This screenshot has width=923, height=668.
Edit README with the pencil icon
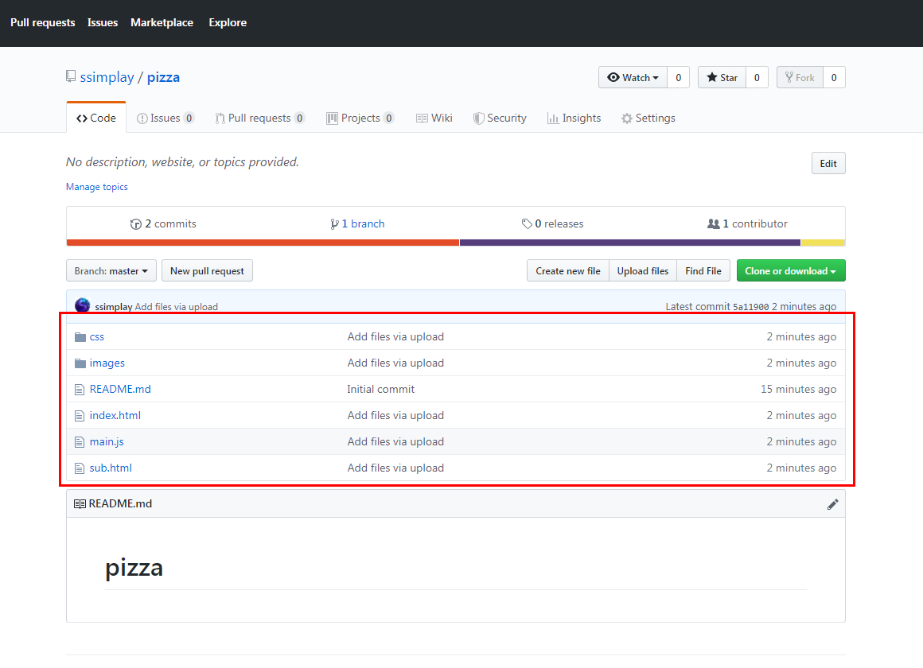click(x=832, y=504)
